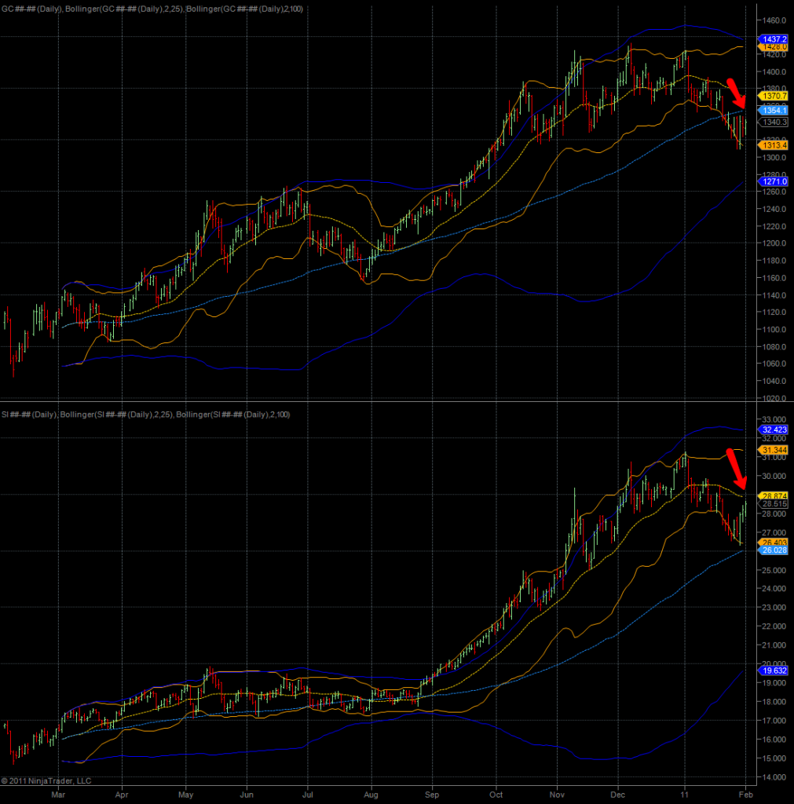Click the blue 19.632 lower band marker

coord(774,671)
